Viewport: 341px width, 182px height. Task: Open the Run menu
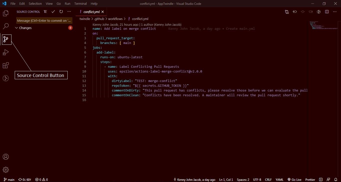(67, 3)
